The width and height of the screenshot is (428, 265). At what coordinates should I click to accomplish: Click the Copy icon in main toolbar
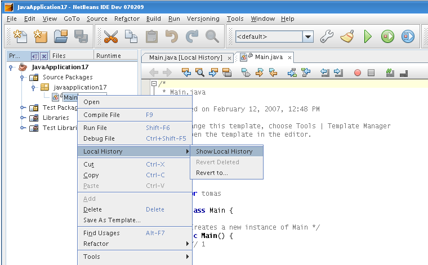pyautogui.click(x=131, y=36)
